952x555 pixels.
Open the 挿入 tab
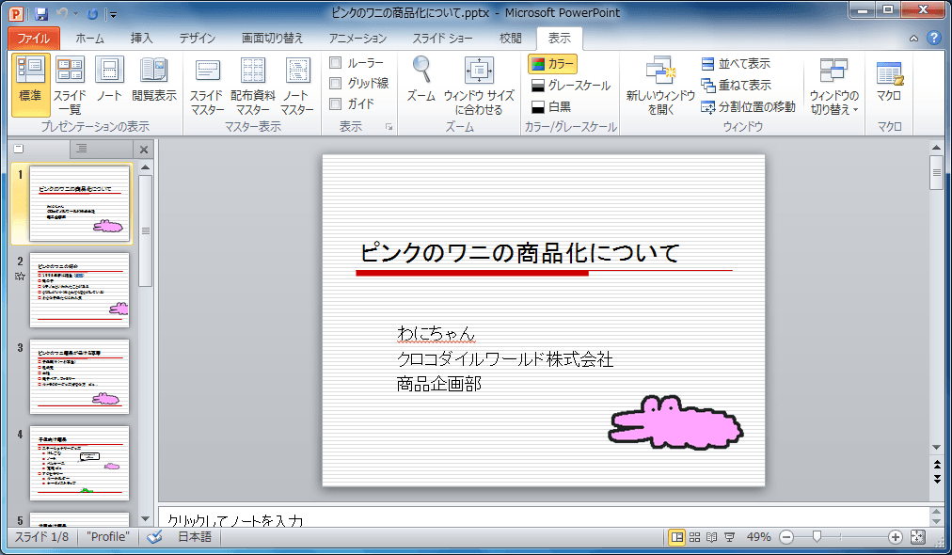(141, 39)
